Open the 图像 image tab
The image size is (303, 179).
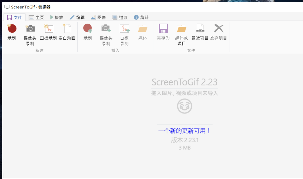(x=98, y=17)
